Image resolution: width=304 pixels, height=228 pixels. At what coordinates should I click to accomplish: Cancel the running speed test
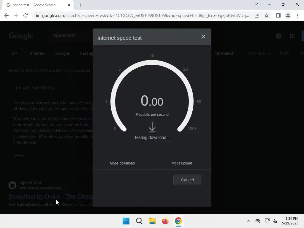click(187, 180)
